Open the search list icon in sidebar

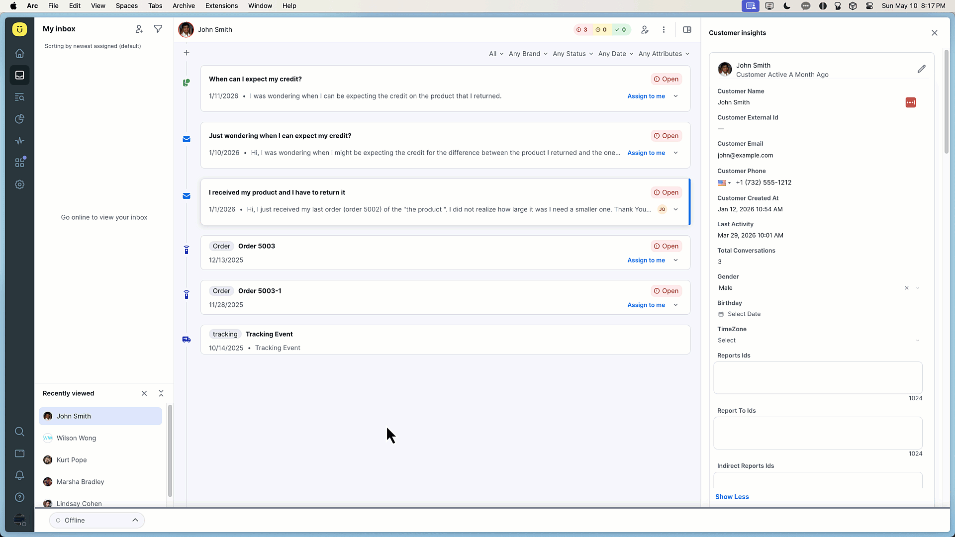(19, 97)
